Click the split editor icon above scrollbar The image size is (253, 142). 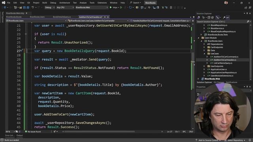pyautogui.click(x=193, y=21)
